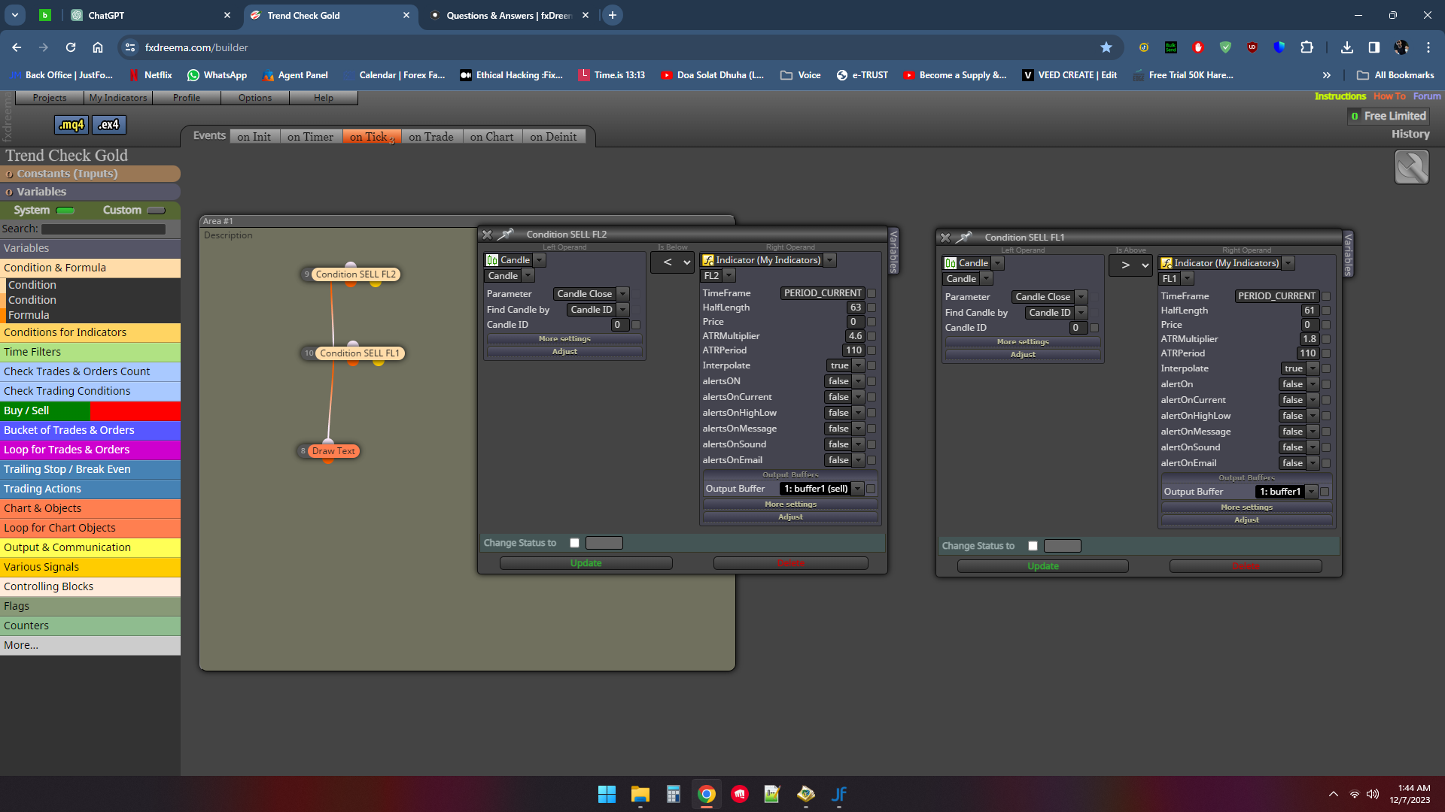Click the Search input field

point(104,229)
